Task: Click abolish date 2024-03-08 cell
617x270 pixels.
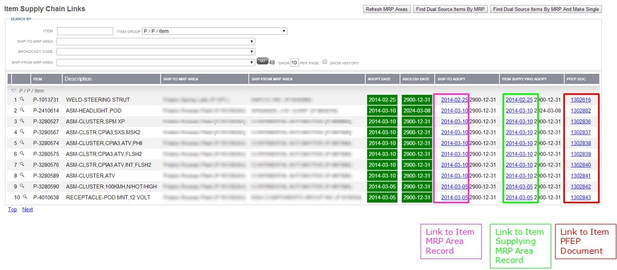Action: click(417, 111)
